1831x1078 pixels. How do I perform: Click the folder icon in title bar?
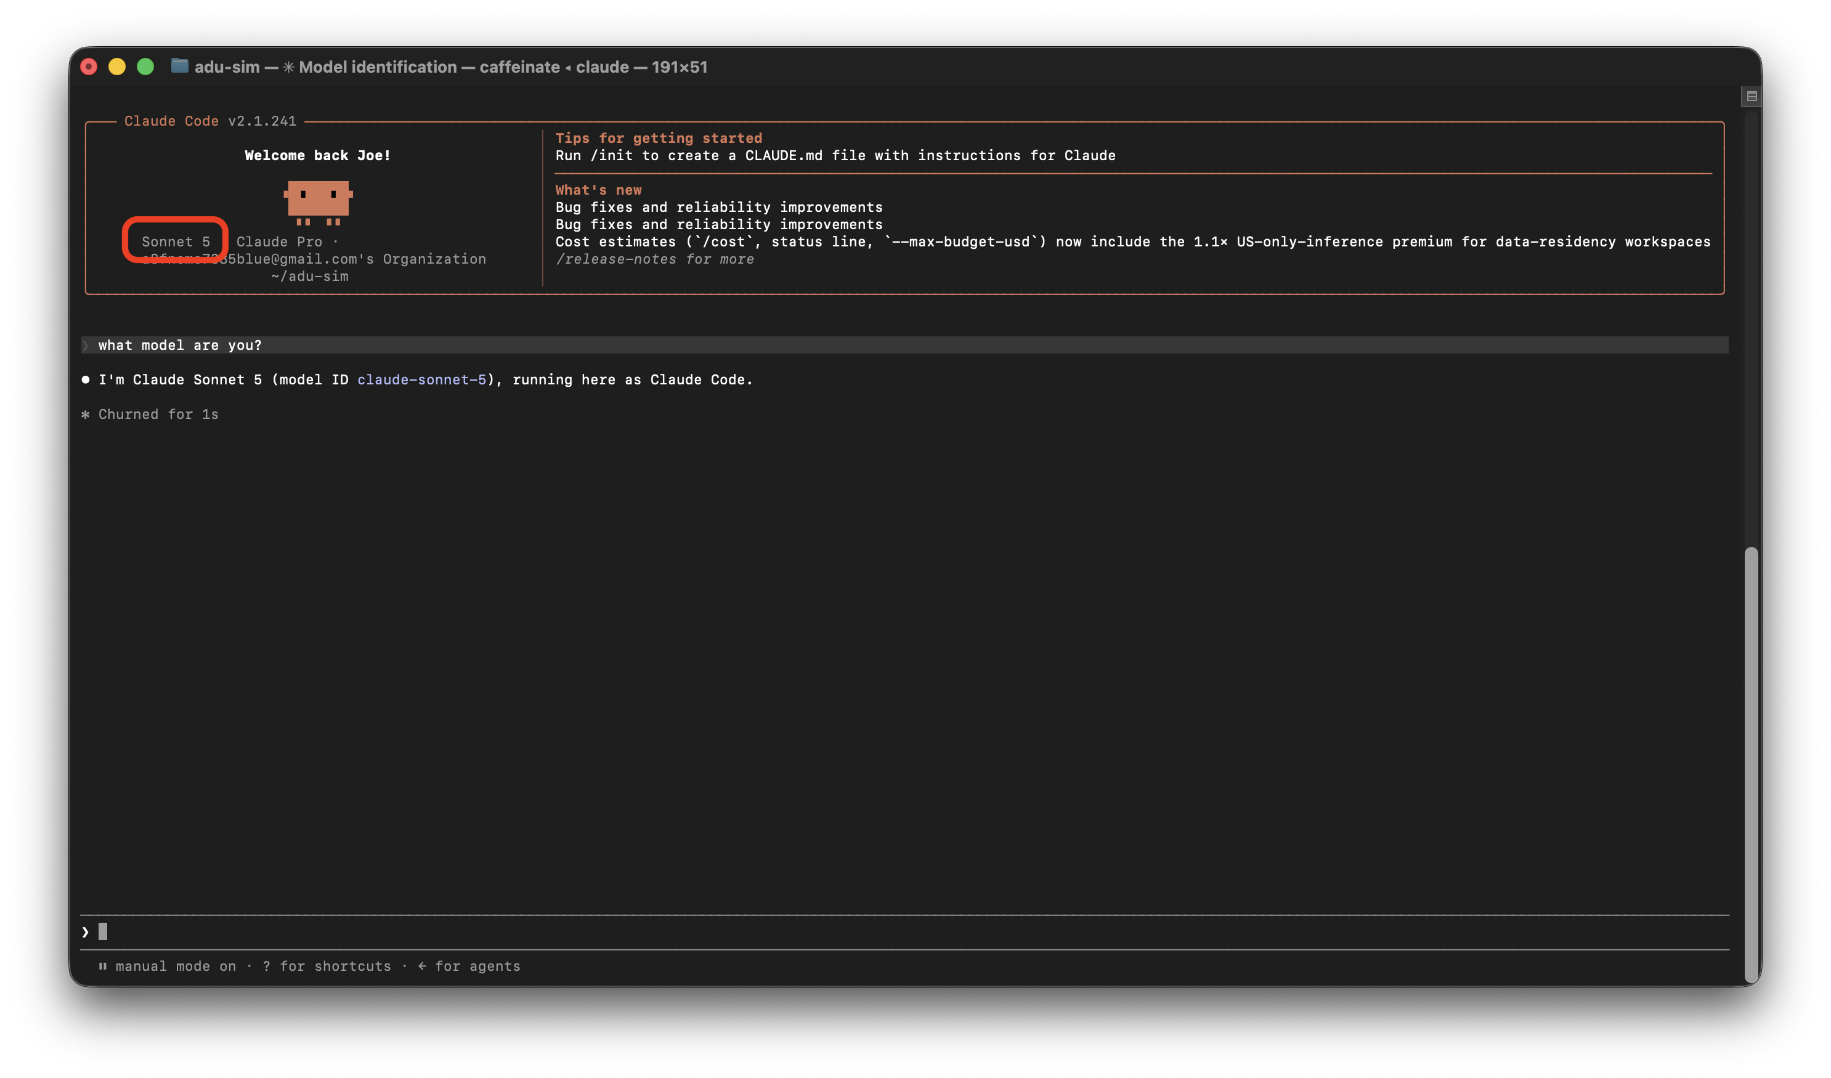pyautogui.click(x=179, y=66)
